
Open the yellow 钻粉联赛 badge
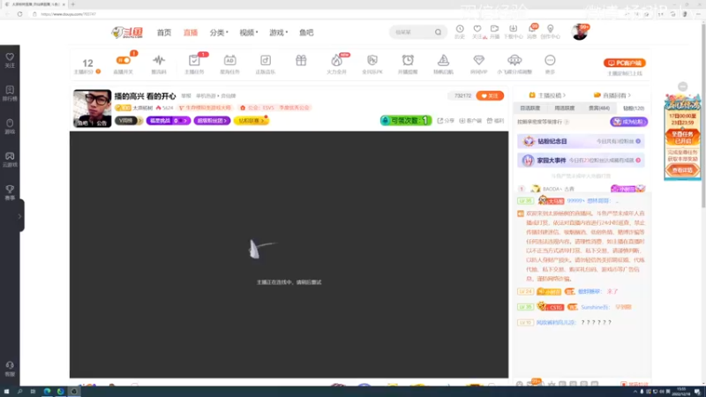point(251,121)
